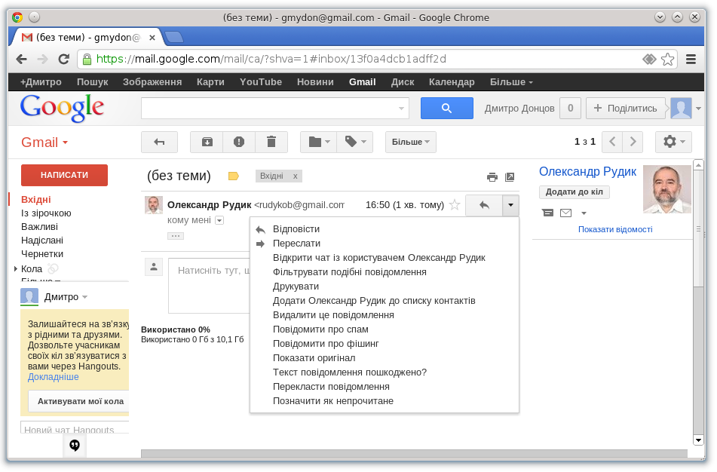Image resolution: width=717 pixels, height=472 pixels.
Task: Choose Повідомити про фішинг
Action: (x=326, y=344)
